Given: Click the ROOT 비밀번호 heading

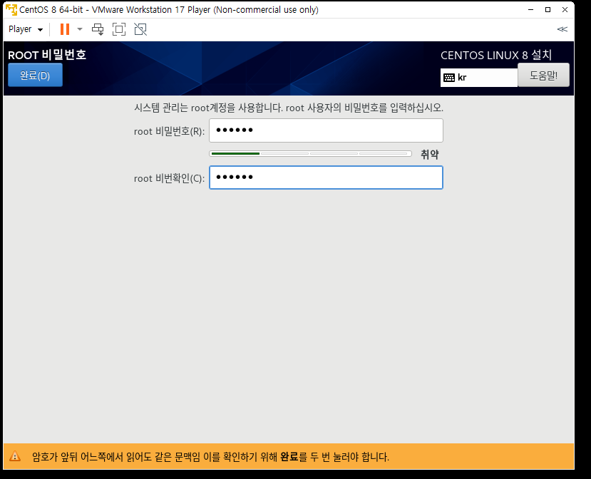Looking at the screenshot, I should click(47, 55).
